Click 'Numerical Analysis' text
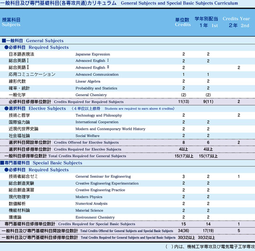 tap(91, 204)
